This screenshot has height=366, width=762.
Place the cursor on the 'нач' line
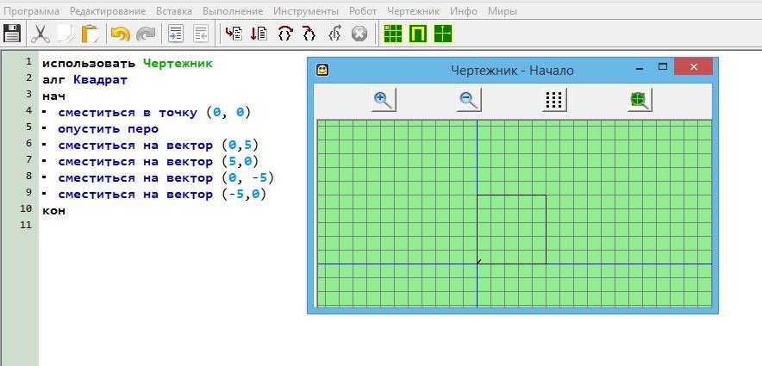click(53, 96)
